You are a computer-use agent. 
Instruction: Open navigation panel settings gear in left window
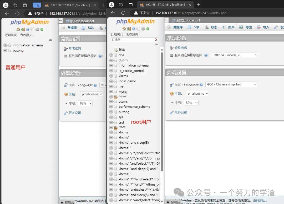click(x=37, y=29)
